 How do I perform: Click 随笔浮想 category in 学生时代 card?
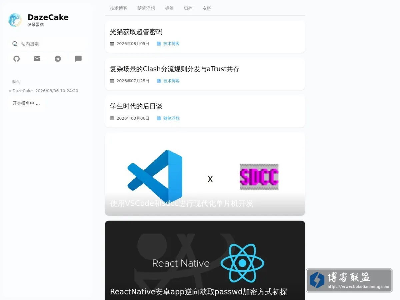[171, 118]
